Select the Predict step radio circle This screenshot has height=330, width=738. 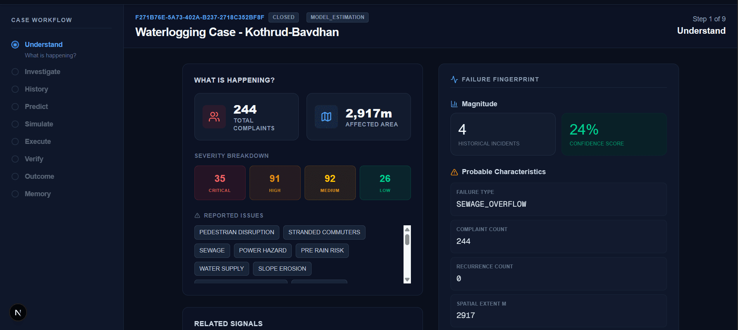(15, 107)
